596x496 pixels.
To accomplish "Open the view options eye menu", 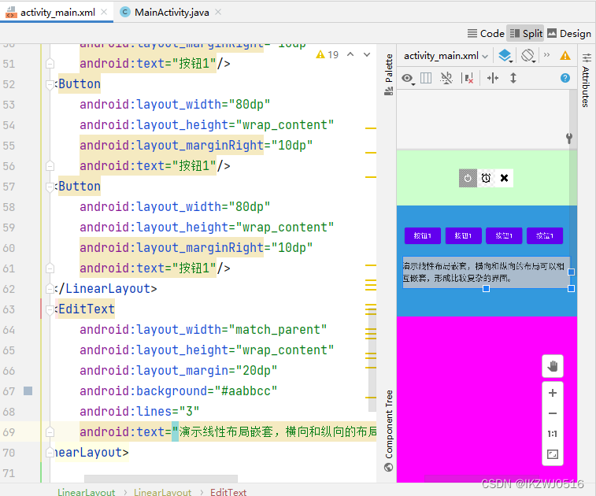I will pos(408,78).
